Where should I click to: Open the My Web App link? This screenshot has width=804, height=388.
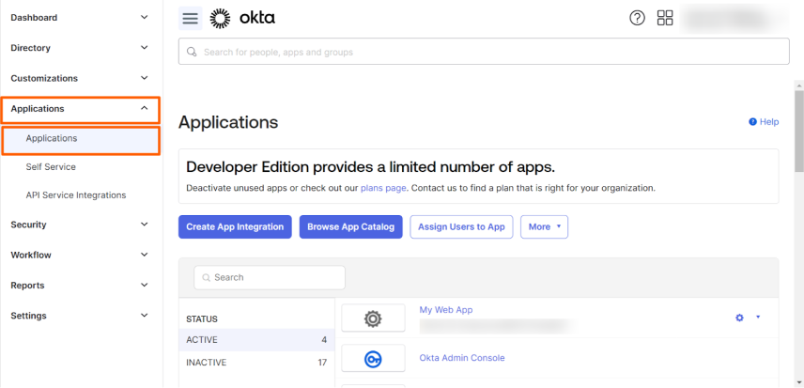(x=446, y=310)
